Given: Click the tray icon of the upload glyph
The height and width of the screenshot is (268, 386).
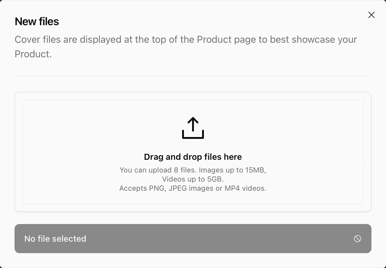Looking at the screenshot, I should [193, 135].
